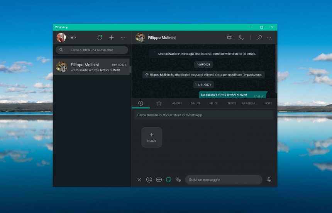Click the 18/11/2021 date label in conversation
Viewport: 332px width, 213px height.
point(203,85)
